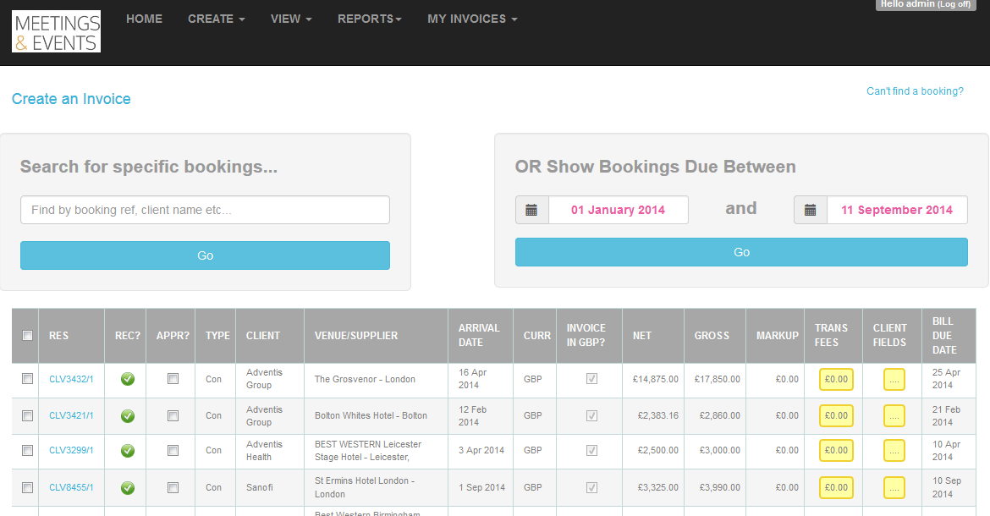This screenshot has width=990, height=516.
Task: Expand the REPORTS dropdown menu
Action: click(x=370, y=19)
